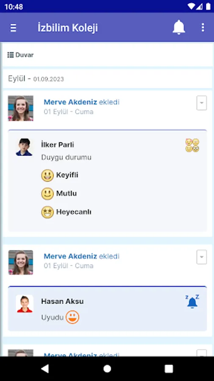Tap the Keyifli smiley emoji
Screen dimensions: 214x381
click(47, 175)
